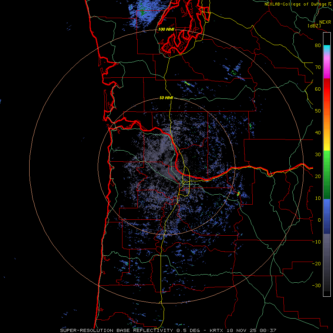Click the KRTX radar site identifier
Screen dimensions: 333x333
point(216,330)
